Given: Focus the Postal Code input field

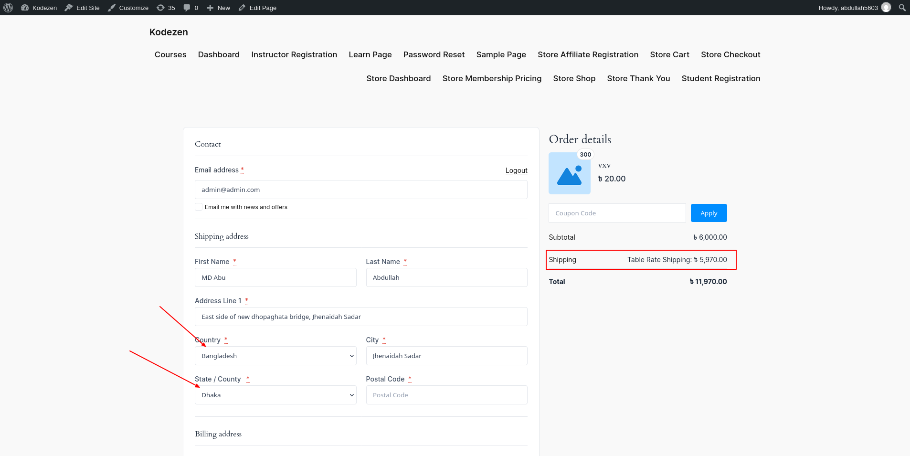Looking at the screenshot, I should (446, 395).
